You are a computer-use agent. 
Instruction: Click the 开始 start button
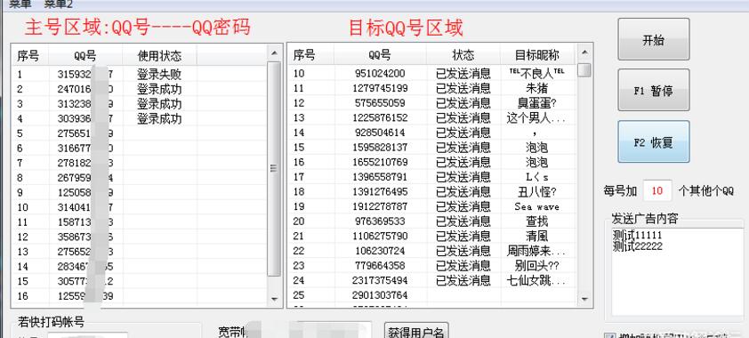654,39
